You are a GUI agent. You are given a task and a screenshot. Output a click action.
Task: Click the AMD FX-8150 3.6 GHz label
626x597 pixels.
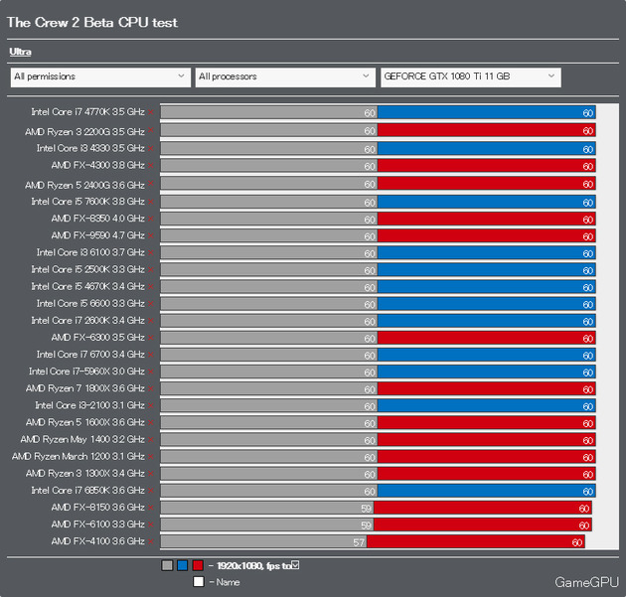click(97, 508)
